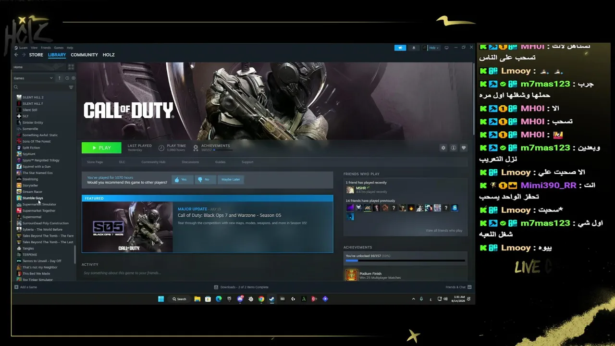Click the Steam icon in the taskbar
The height and width of the screenshot is (346, 615).
(x=271, y=299)
